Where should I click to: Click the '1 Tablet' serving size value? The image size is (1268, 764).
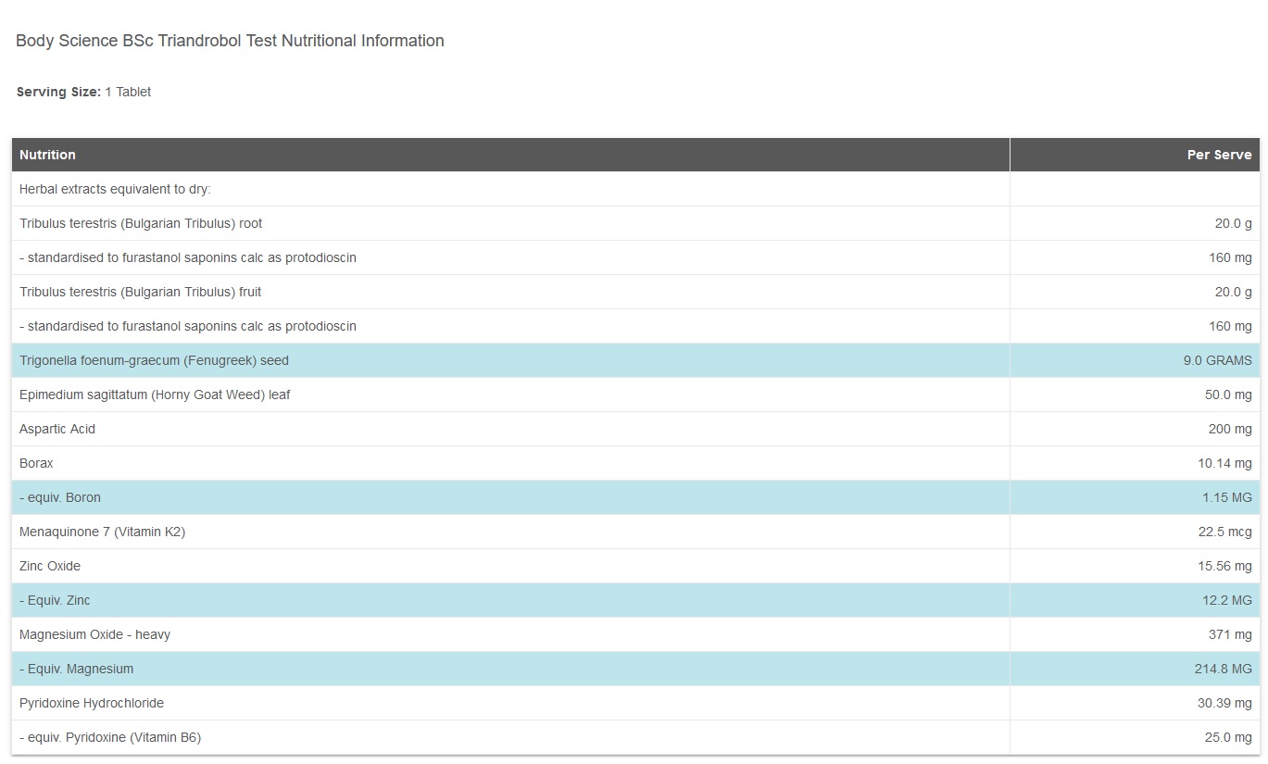(x=128, y=92)
